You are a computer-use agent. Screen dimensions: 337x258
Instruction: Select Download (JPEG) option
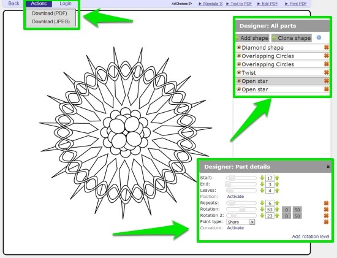pyautogui.click(x=51, y=21)
